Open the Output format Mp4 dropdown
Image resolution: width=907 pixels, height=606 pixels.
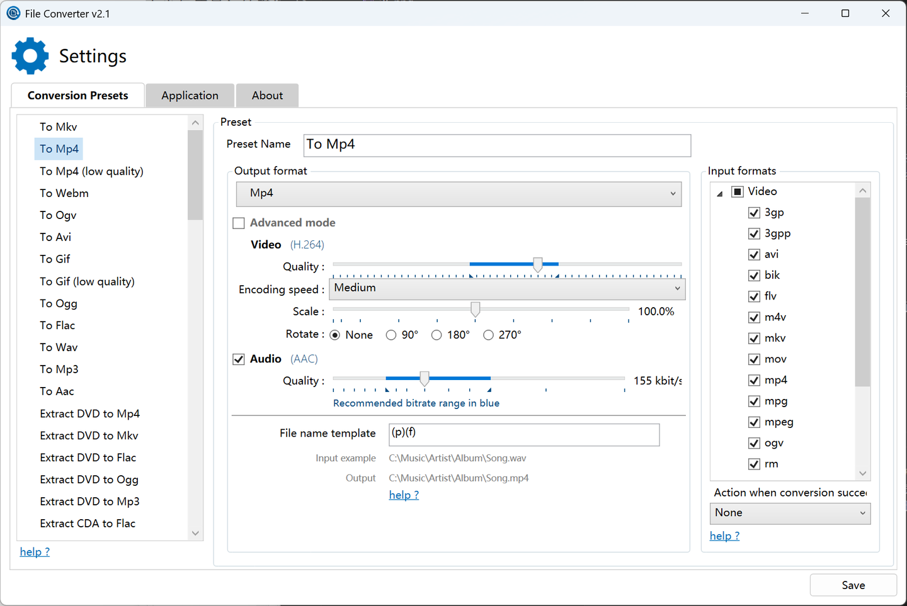tap(459, 194)
